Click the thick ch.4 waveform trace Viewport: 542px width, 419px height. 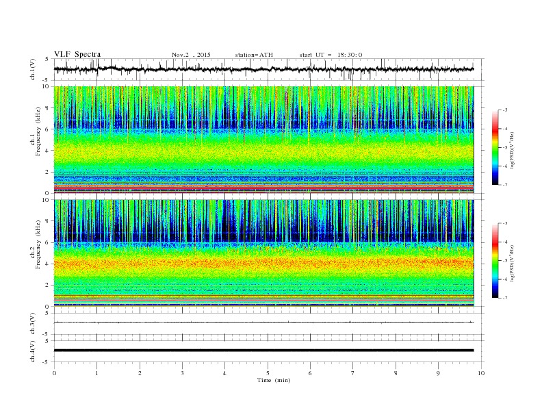(x=263, y=351)
